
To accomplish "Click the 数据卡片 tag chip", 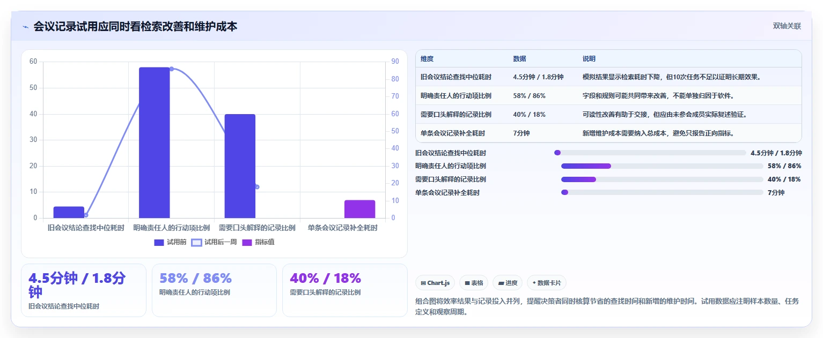I will point(547,283).
